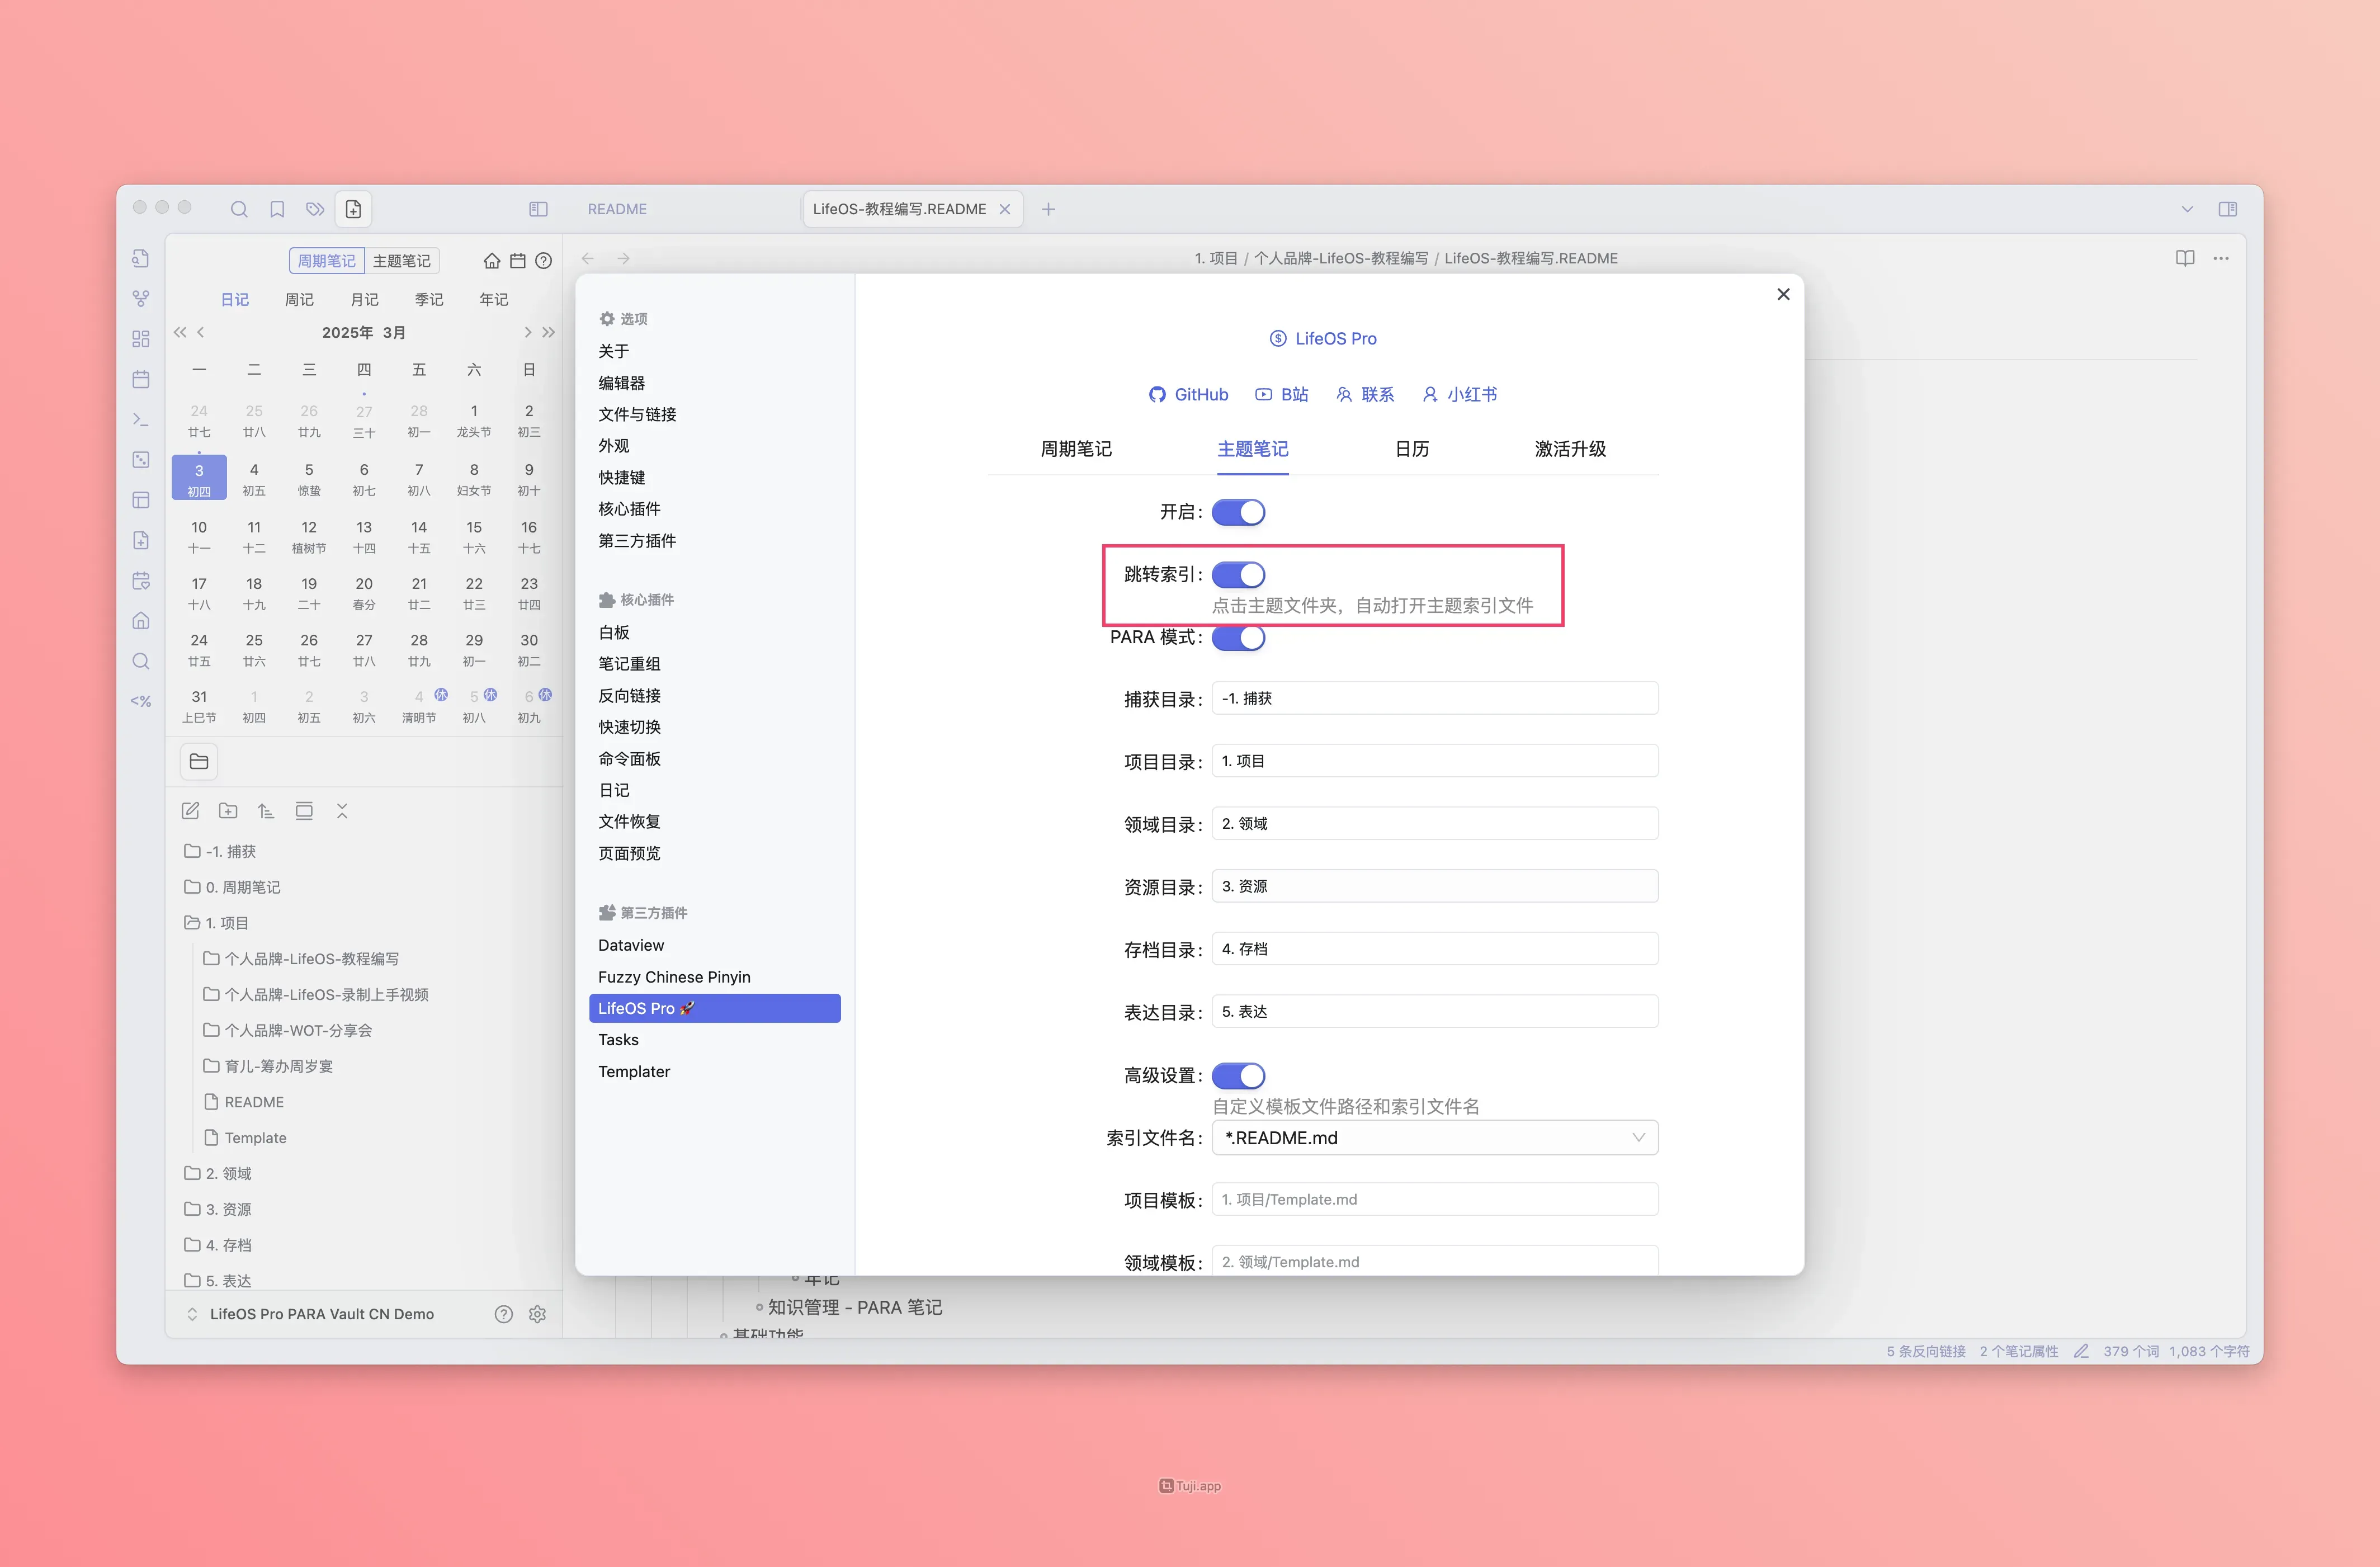The width and height of the screenshot is (2380, 1567).
Task: Open the 索引文件名 dropdown
Action: [1434, 1138]
